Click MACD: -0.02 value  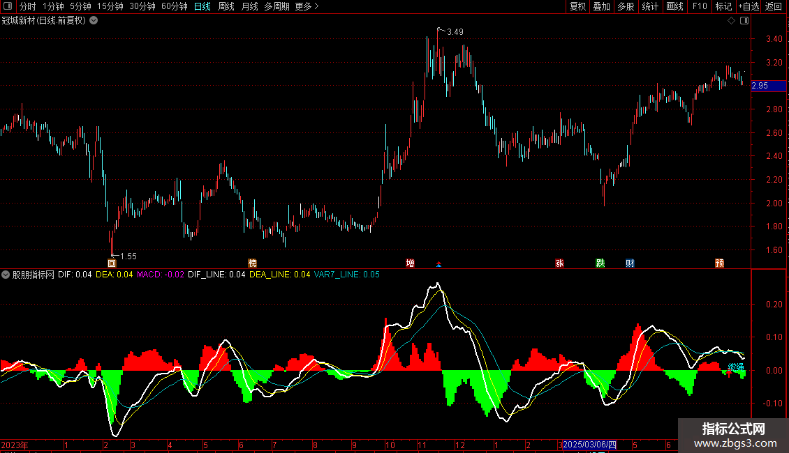pyautogui.click(x=161, y=275)
